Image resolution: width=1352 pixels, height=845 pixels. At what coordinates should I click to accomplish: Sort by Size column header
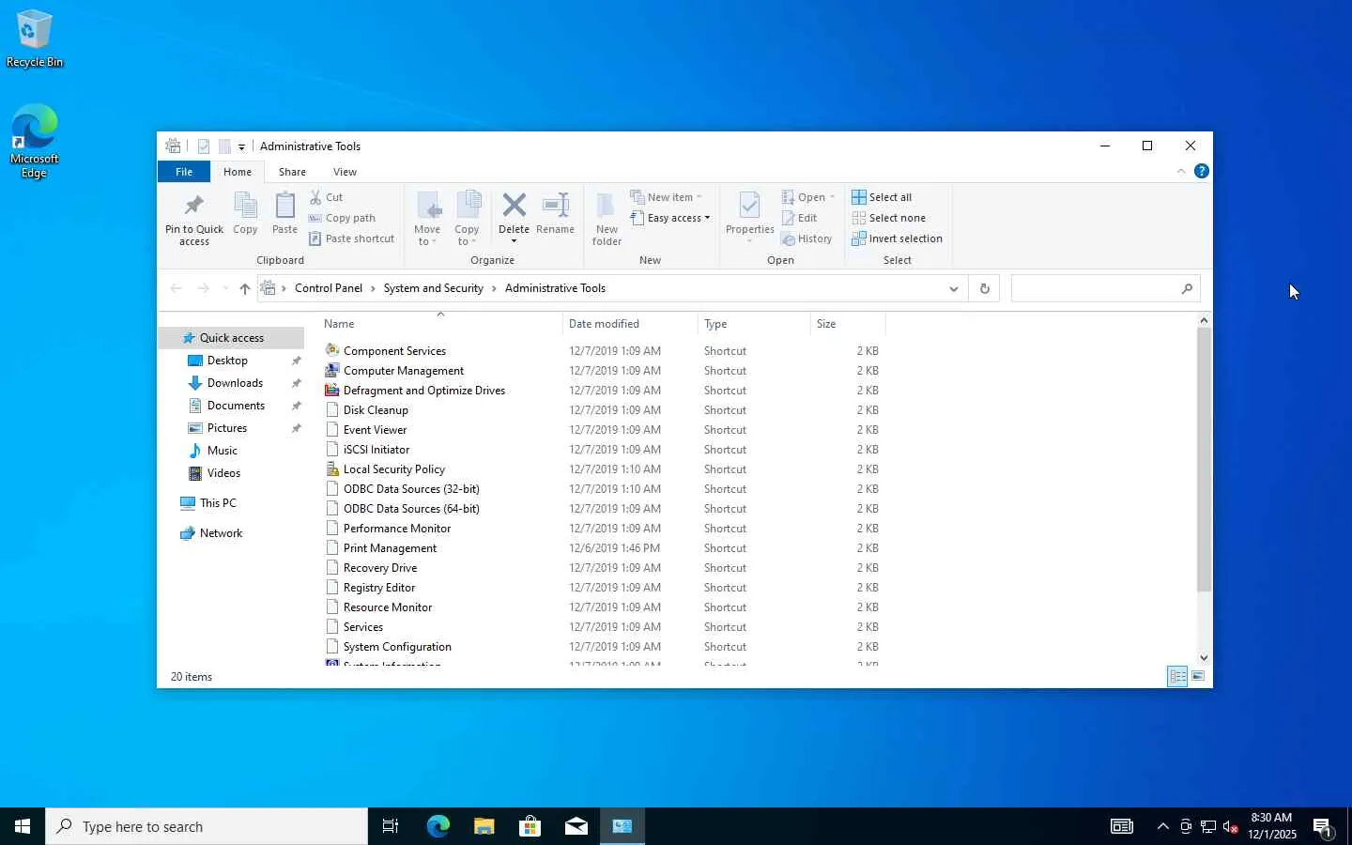pos(848,324)
